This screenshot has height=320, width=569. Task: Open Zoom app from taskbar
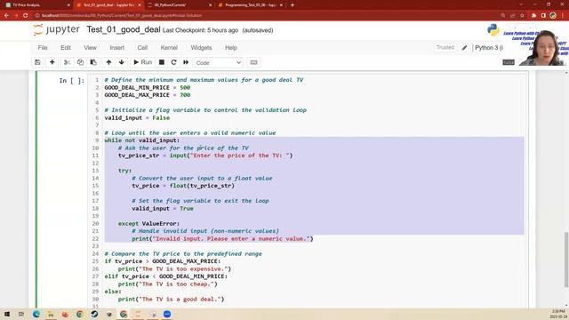pyautogui.click(x=167, y=314)
